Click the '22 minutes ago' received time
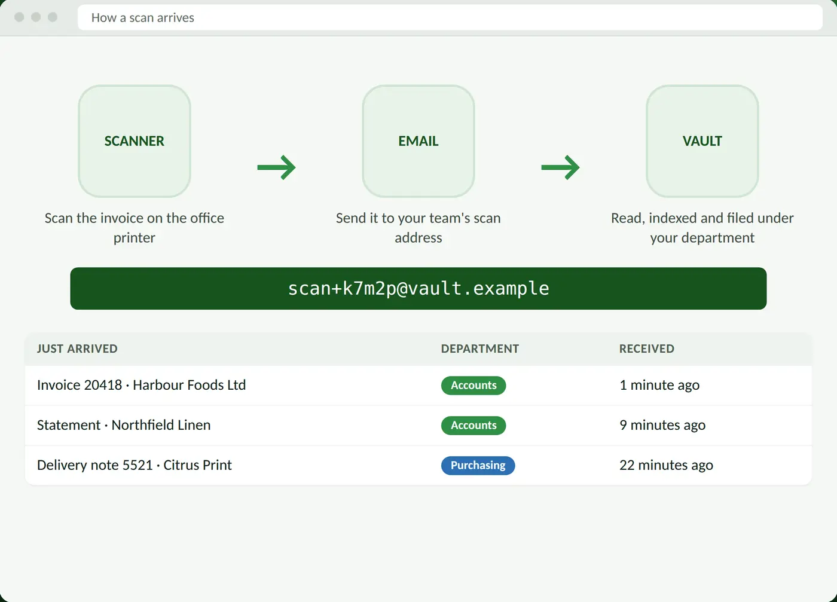 (666, 465)
